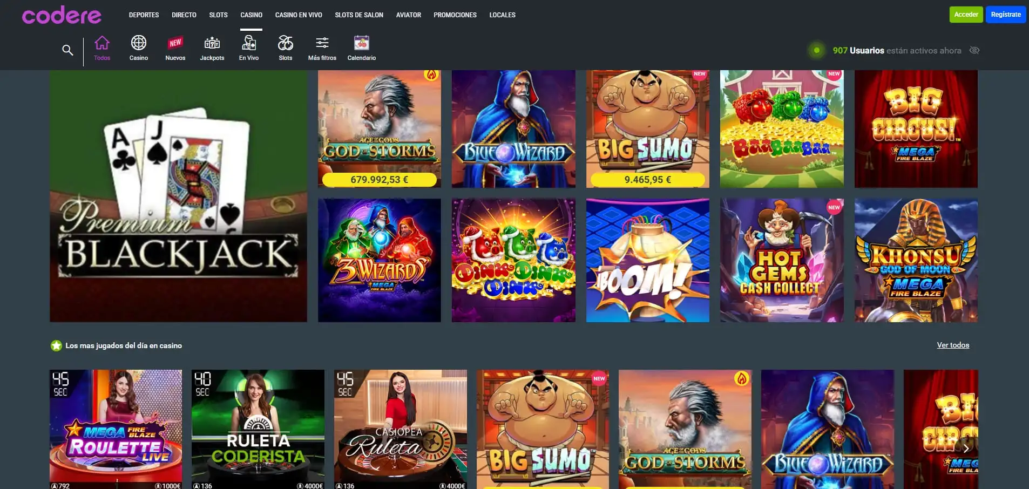Click the green star icon beside Los mas jugados
Image resolution: width=1029 pixels, height=489 pixels.
tap(56, 345)
